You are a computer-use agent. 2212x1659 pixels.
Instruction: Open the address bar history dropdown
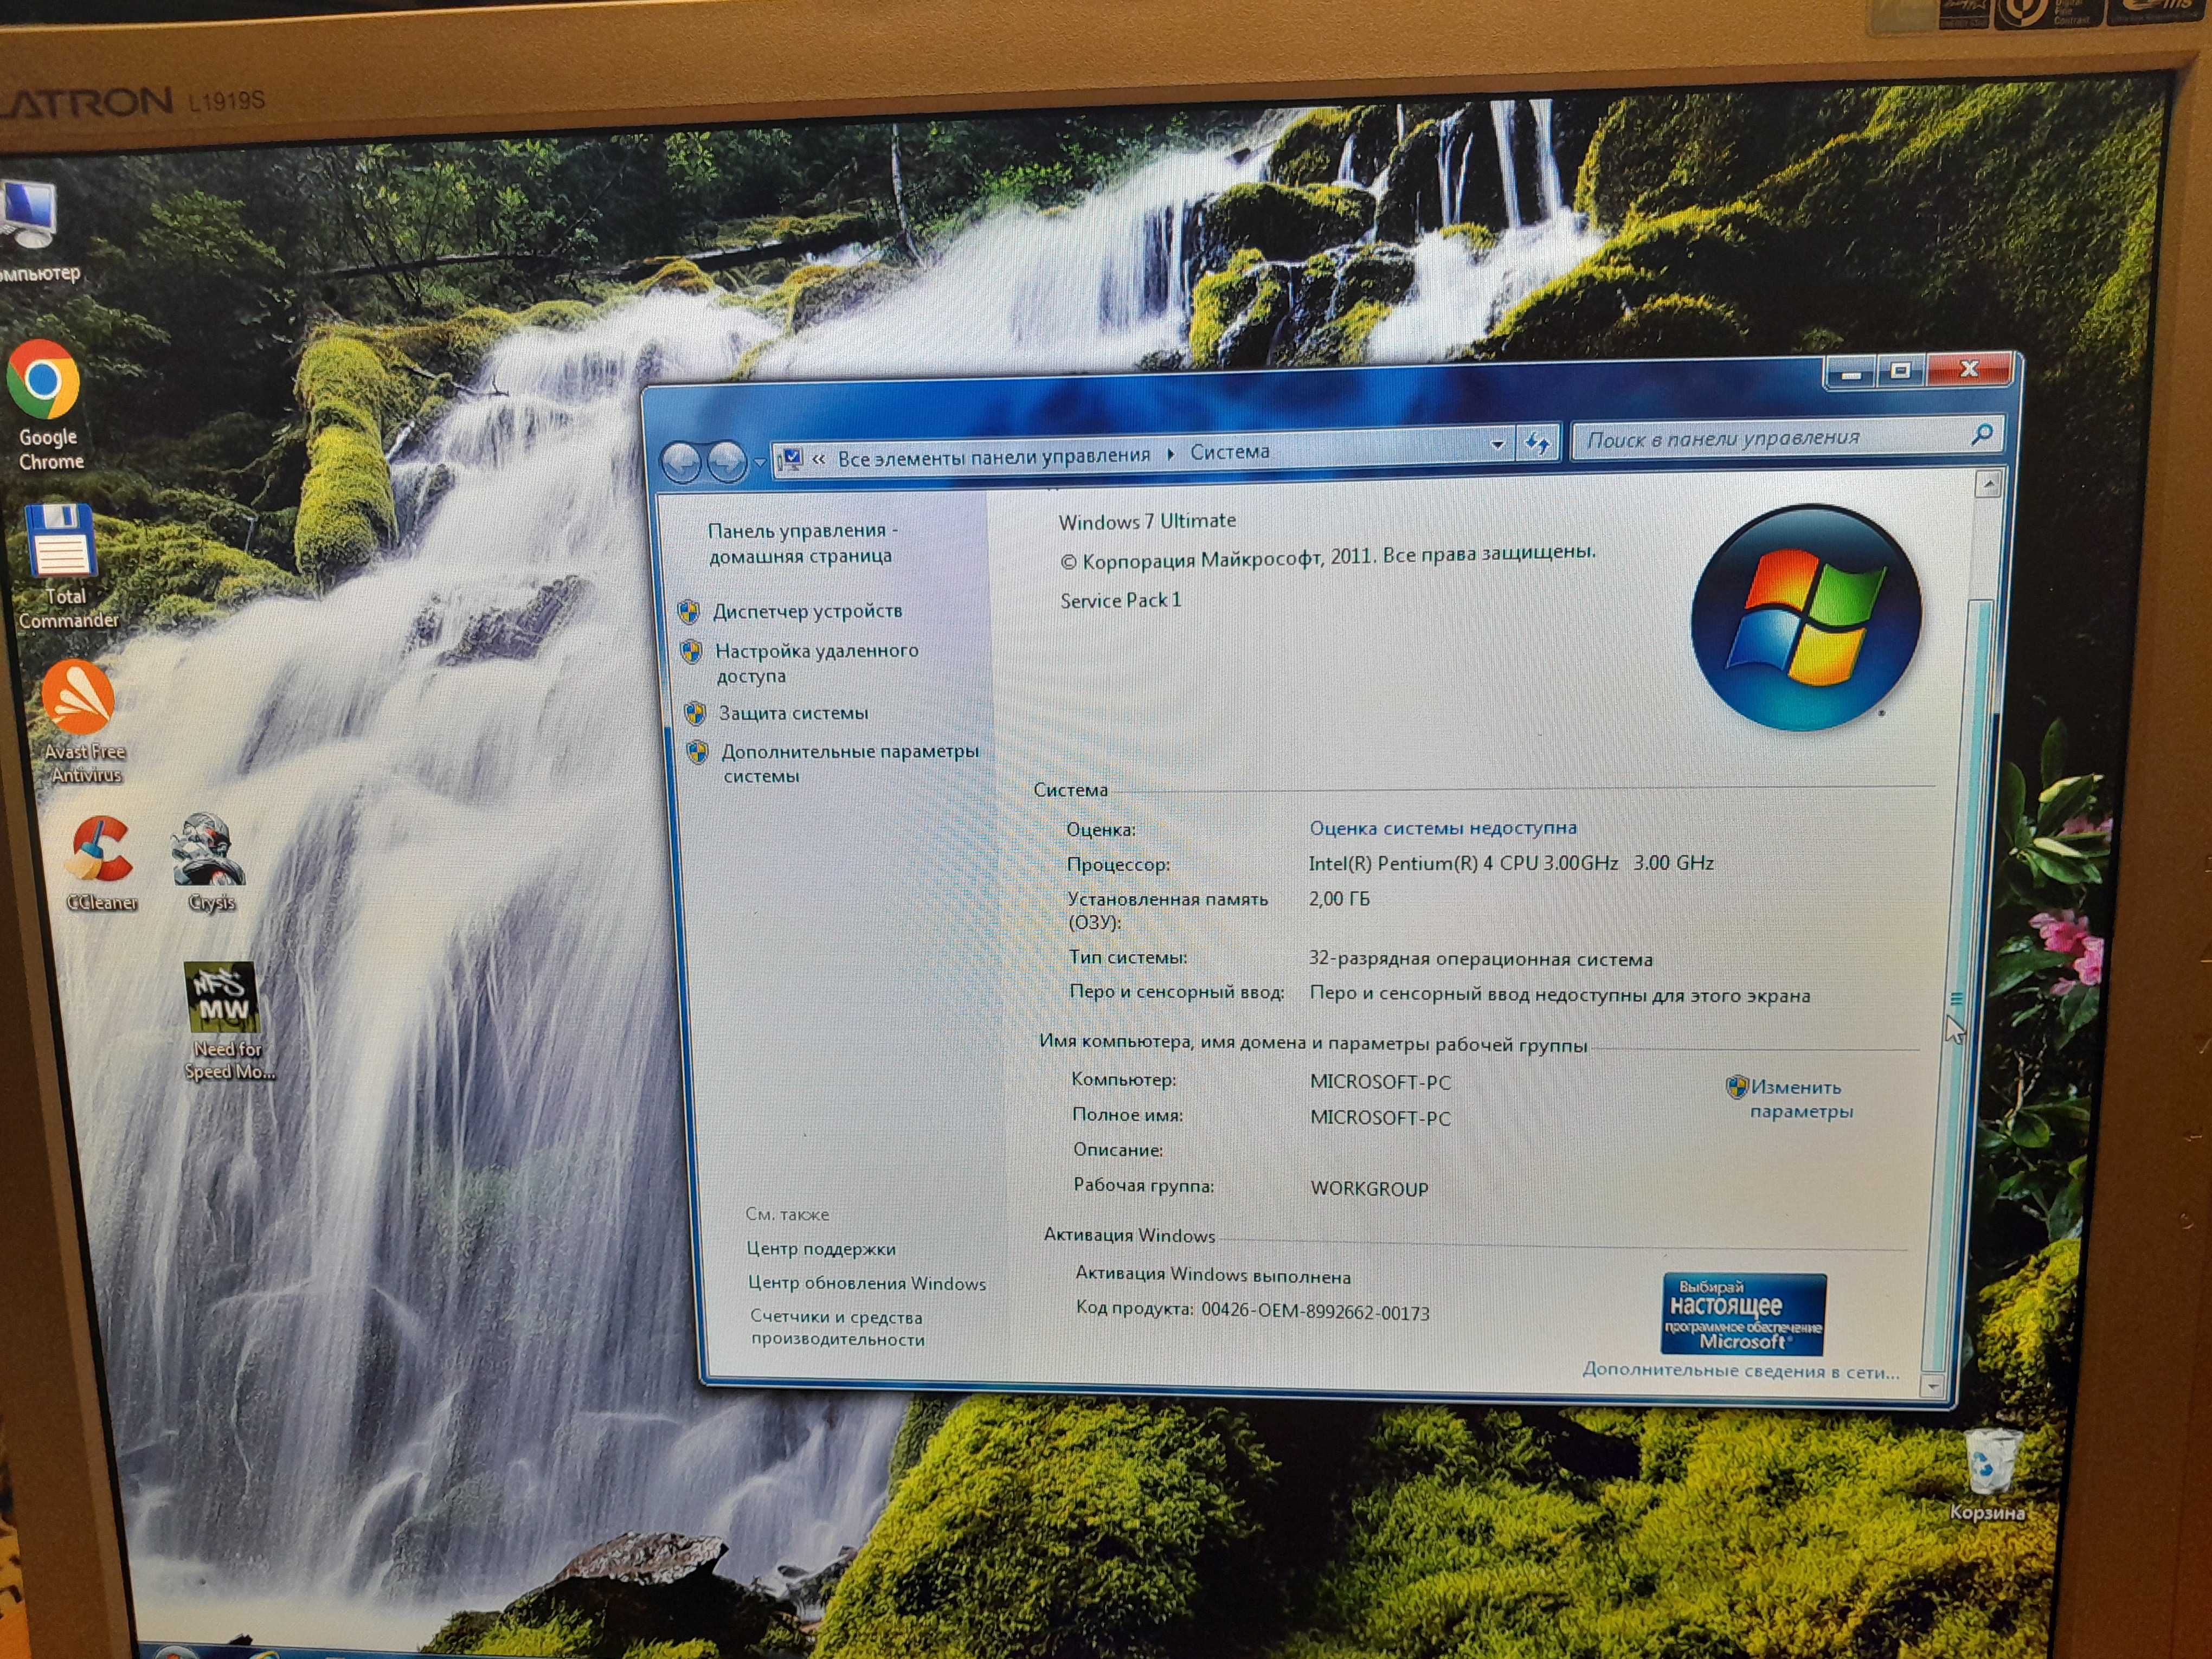point(1497,445)
